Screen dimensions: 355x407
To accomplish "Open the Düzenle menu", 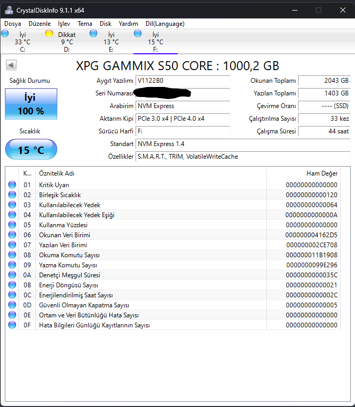I will (40, 24).
